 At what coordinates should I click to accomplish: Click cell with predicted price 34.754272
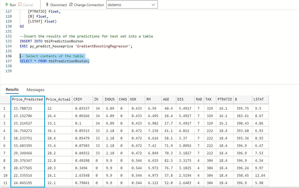click(28, 131)
